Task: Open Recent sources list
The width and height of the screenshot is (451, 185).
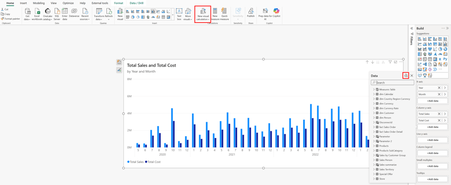Action: [85, 14]
